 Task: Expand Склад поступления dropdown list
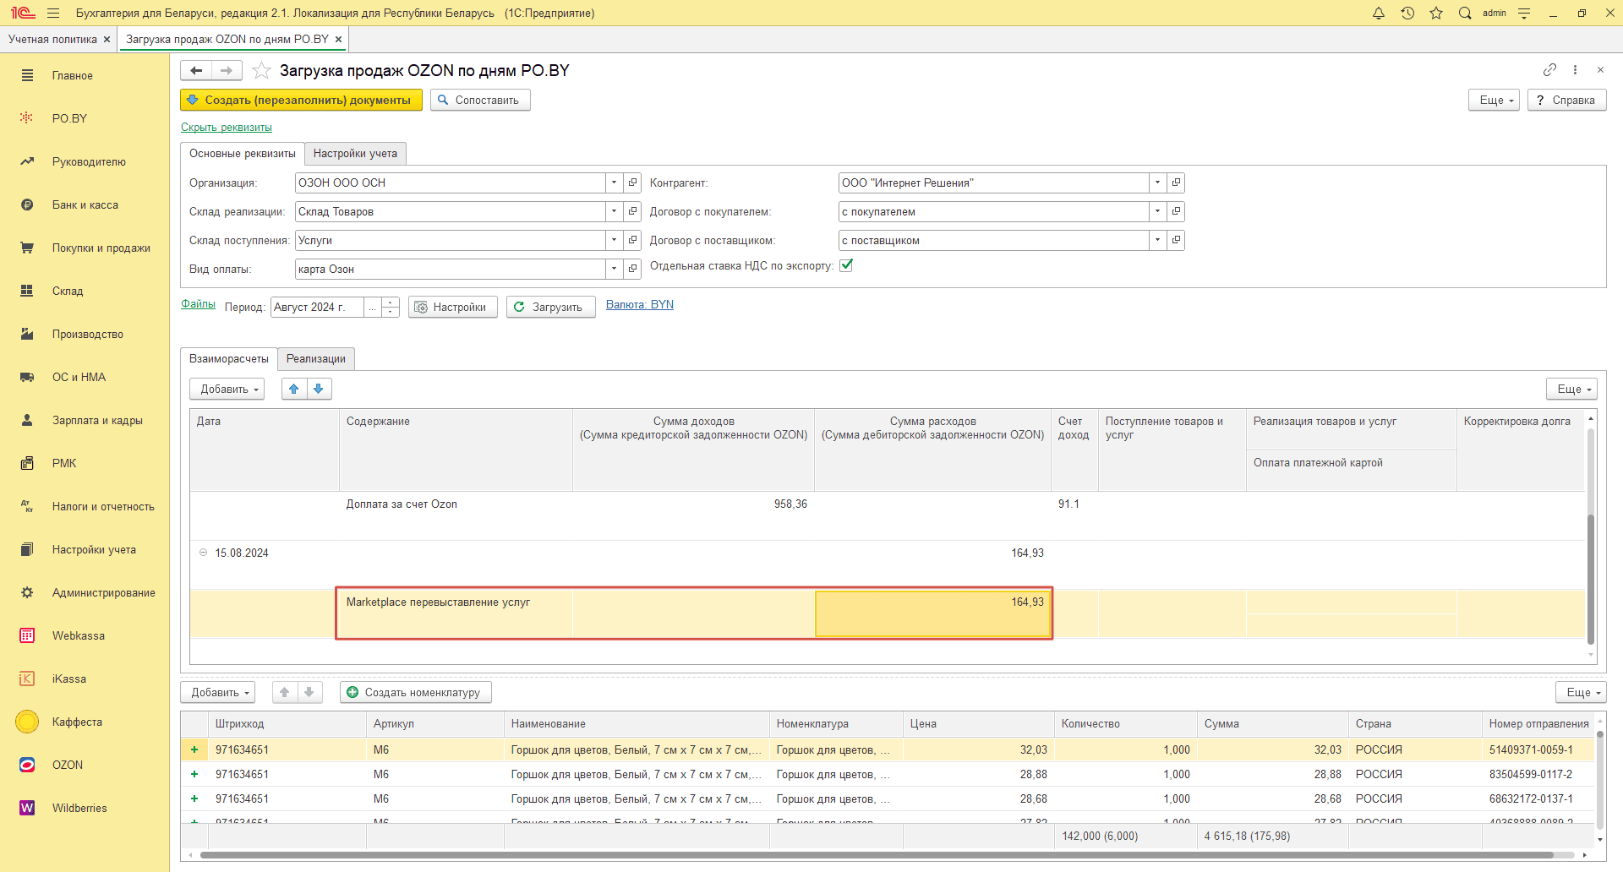[615, 240]
